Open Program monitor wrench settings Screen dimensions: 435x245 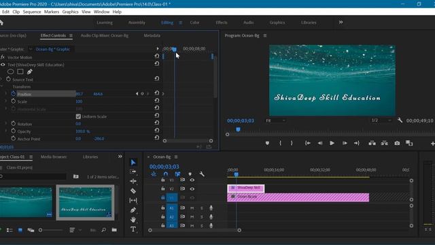[400, 120]
